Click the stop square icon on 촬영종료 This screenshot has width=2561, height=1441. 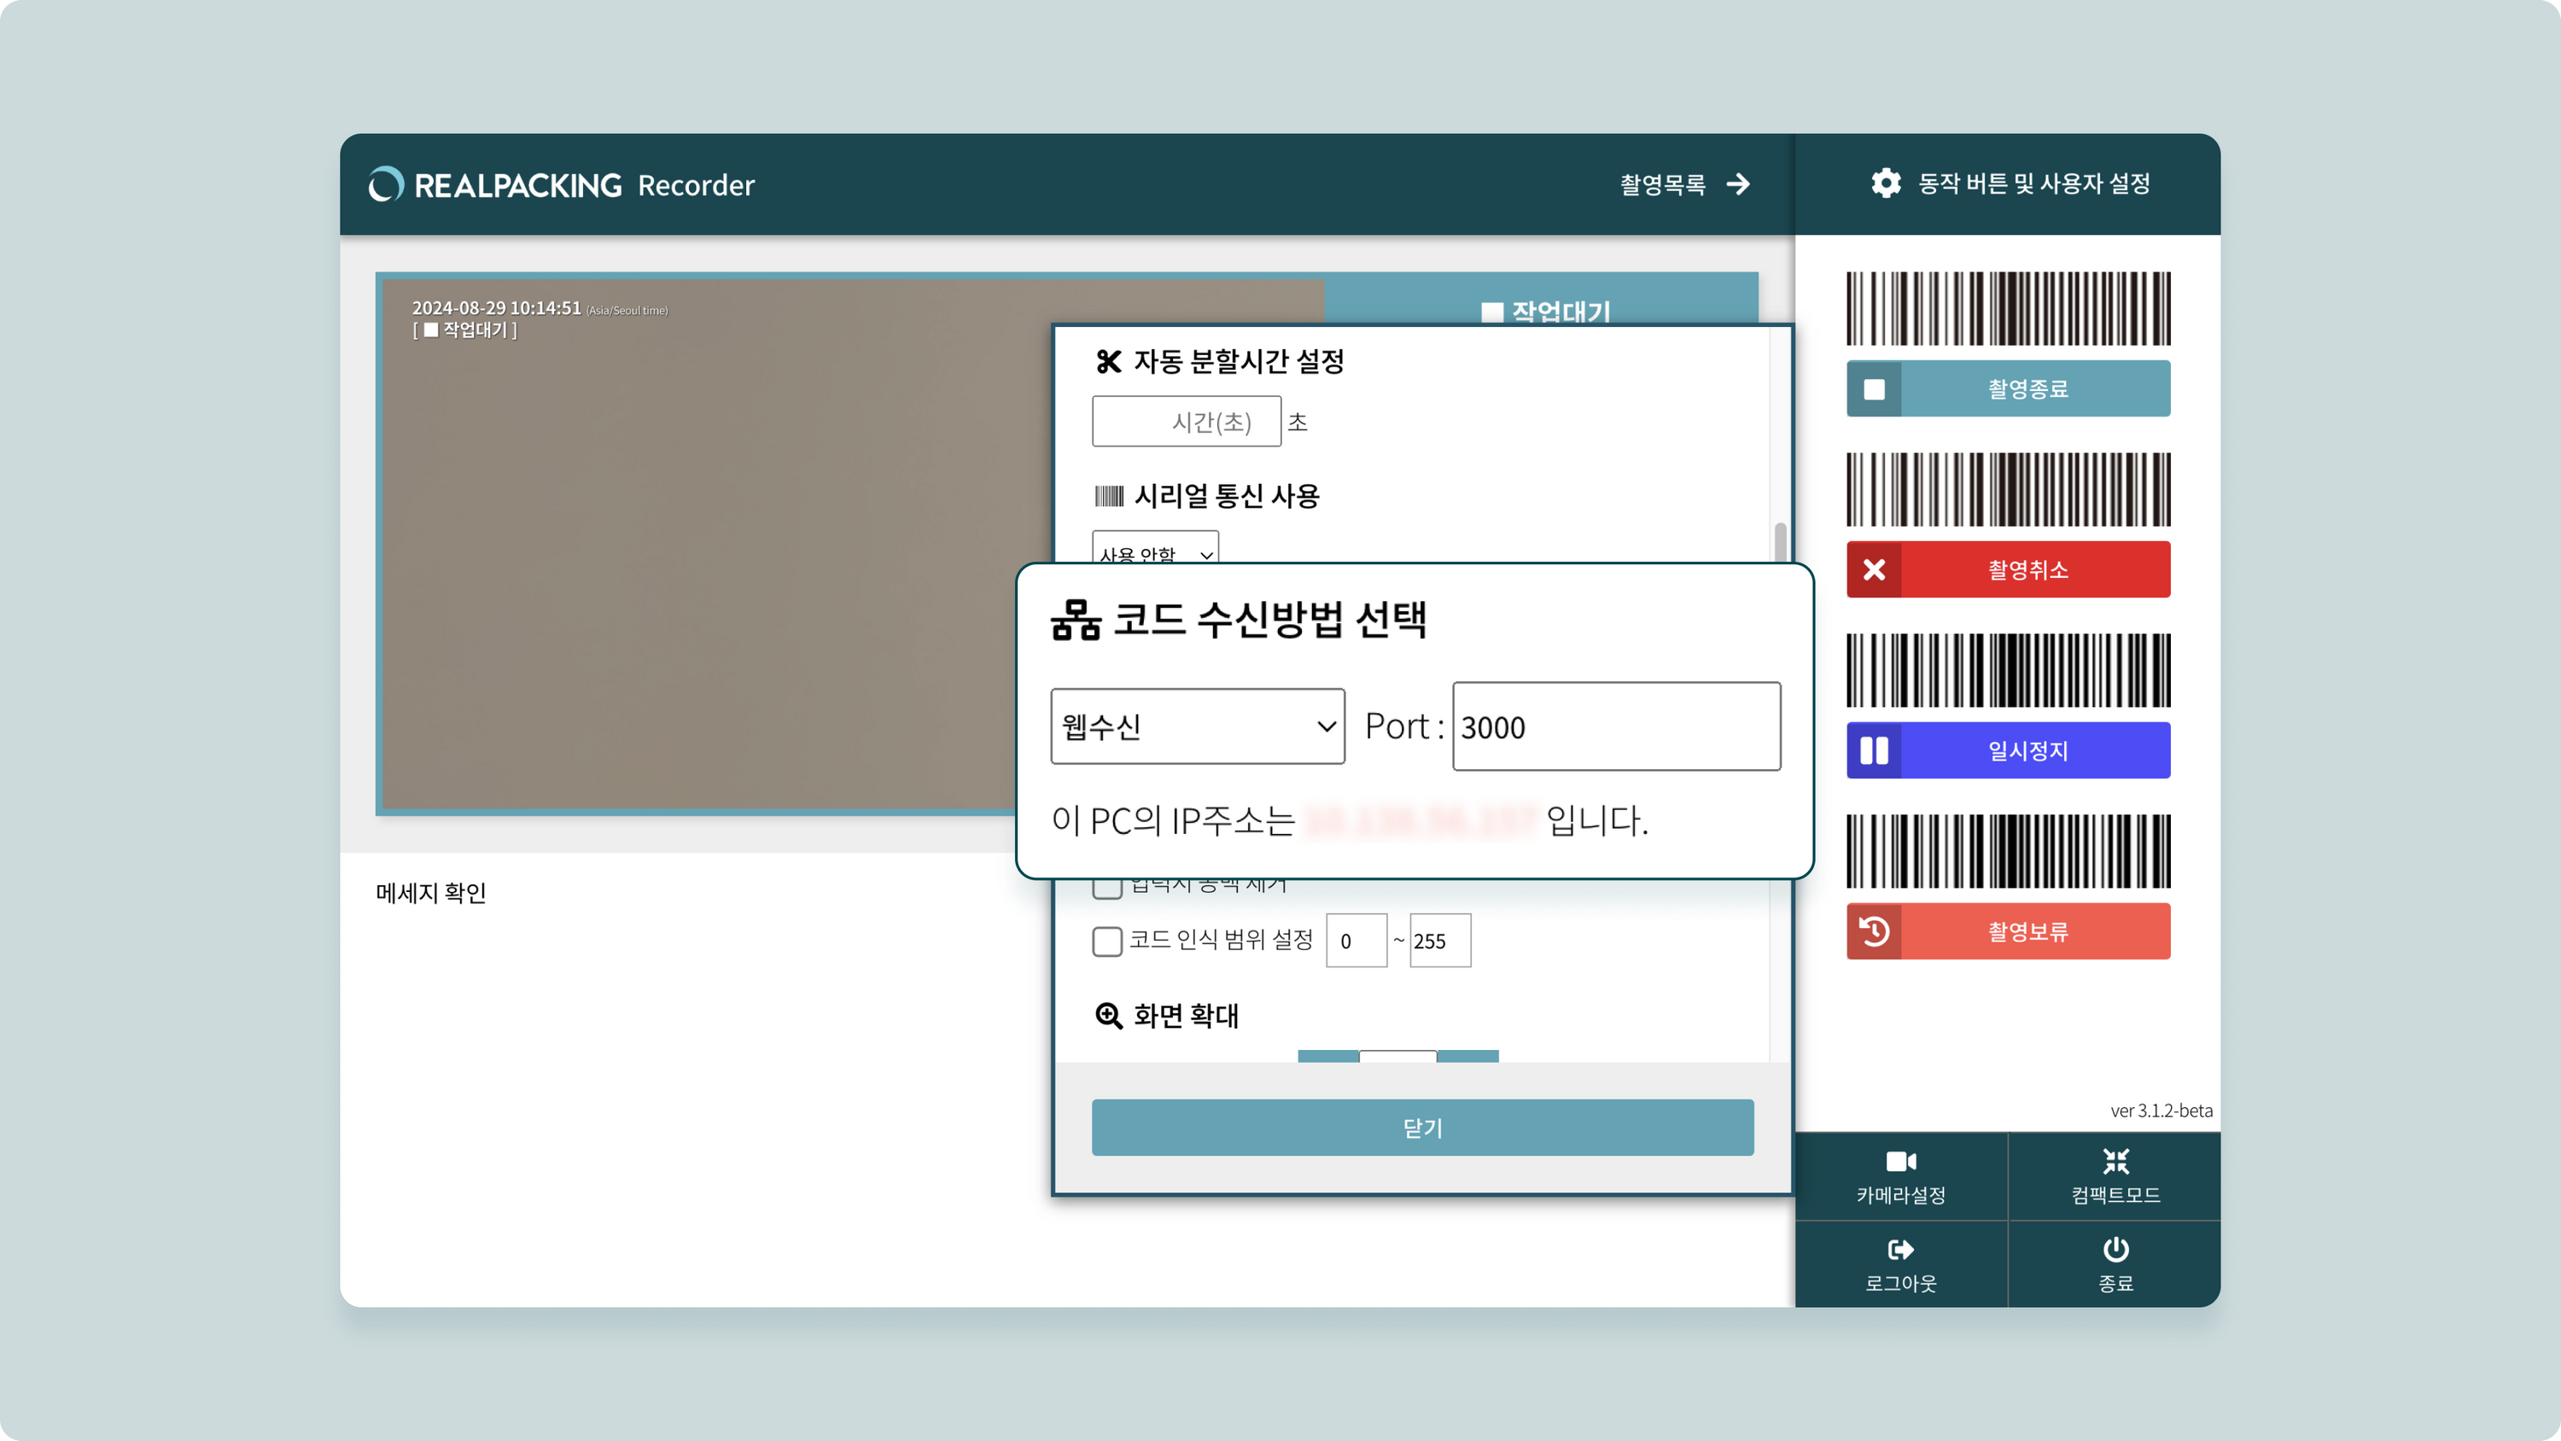(1874, 388)
